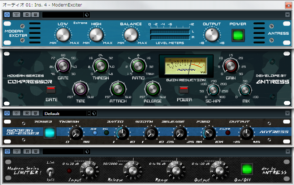Click the compressor MIX knob
This screenshot has height=185, width=294.
coord(245,90)
